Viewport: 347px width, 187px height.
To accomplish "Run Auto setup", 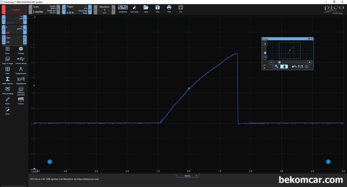I will 134,9.
